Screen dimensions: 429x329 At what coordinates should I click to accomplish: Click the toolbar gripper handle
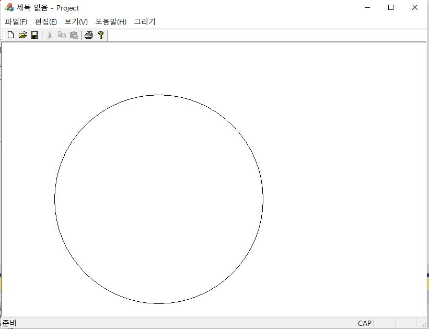3,35
